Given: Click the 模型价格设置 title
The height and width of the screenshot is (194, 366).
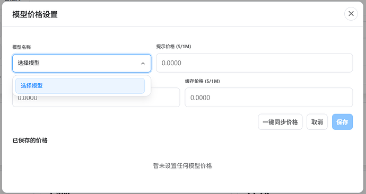Looking at the screenshot, I should [x=35, y=14].
